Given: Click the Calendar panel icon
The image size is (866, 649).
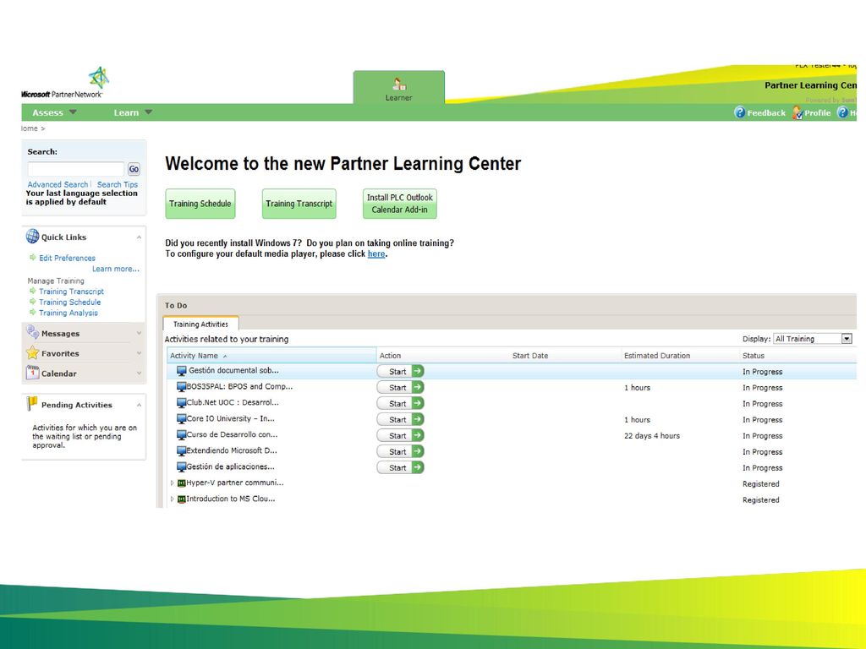Looking at the screenshot, I should coord(33,373).
